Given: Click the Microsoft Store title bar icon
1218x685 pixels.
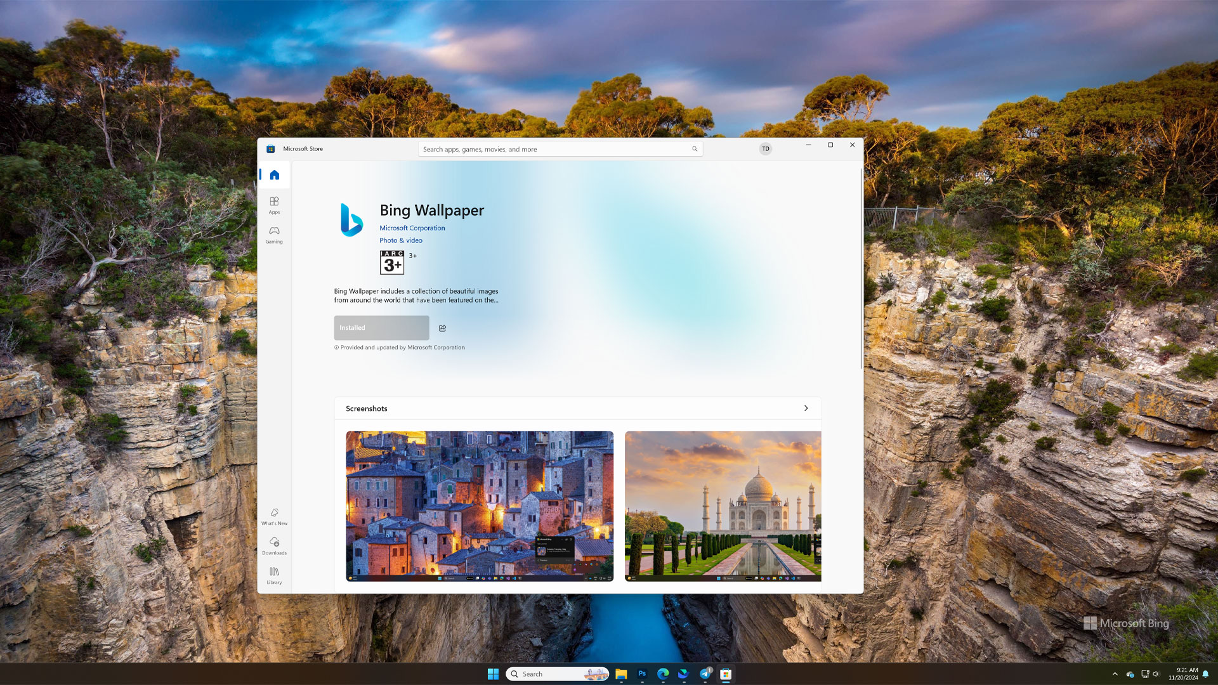Looking at the screenshot, I should click(x=270, y=149).
